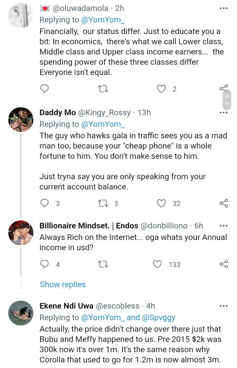Reply to oluwadamola's tweet with comment icon
The image size is (237, 368).
(x=45, y=89)
